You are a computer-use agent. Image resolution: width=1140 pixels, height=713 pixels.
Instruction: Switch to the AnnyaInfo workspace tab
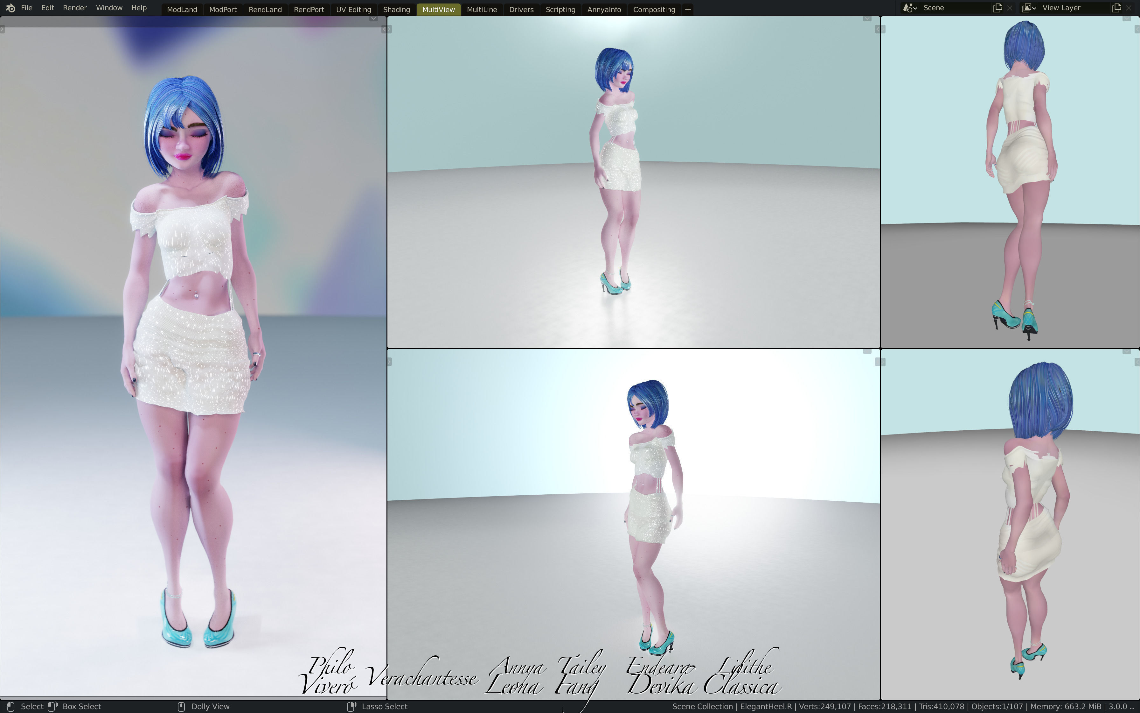click(604, 10)
